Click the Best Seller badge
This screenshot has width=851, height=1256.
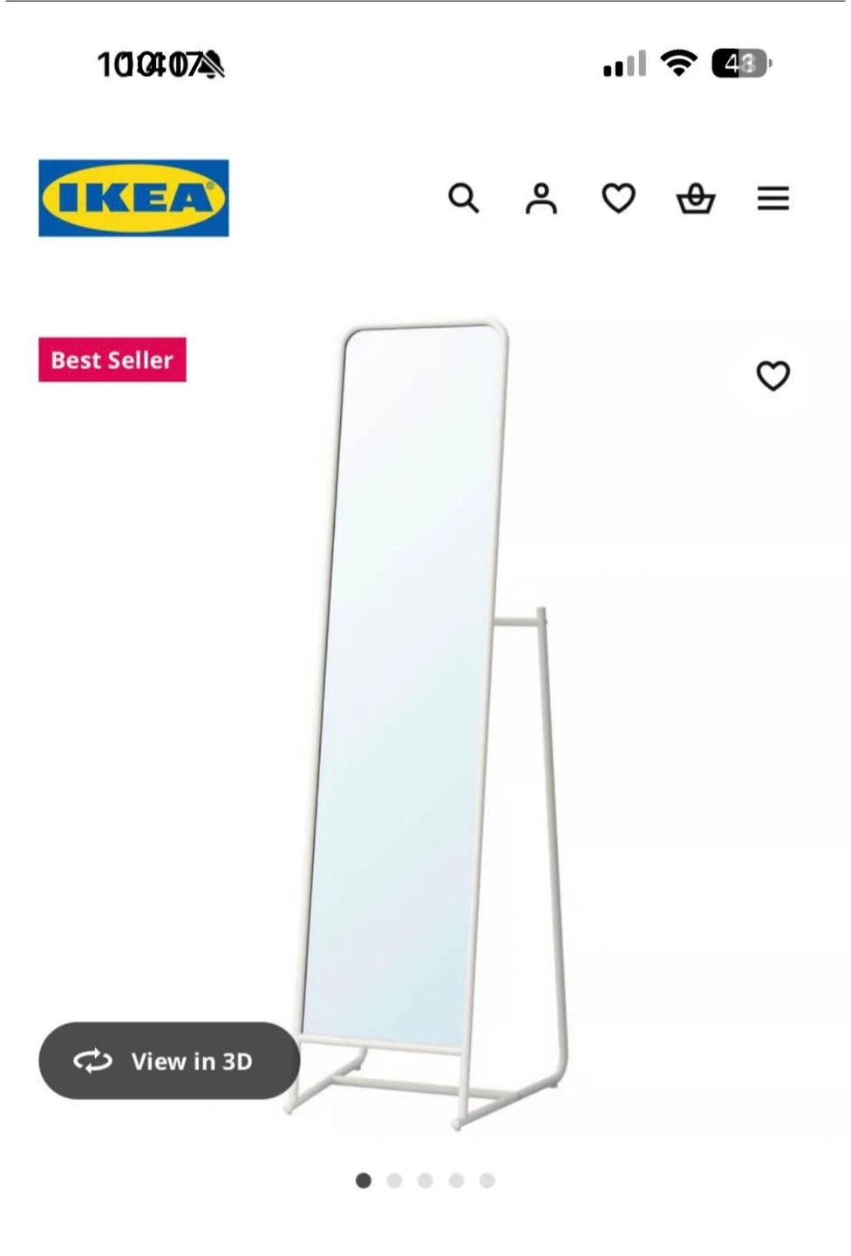pyautogui.click(x=112, y=359)
